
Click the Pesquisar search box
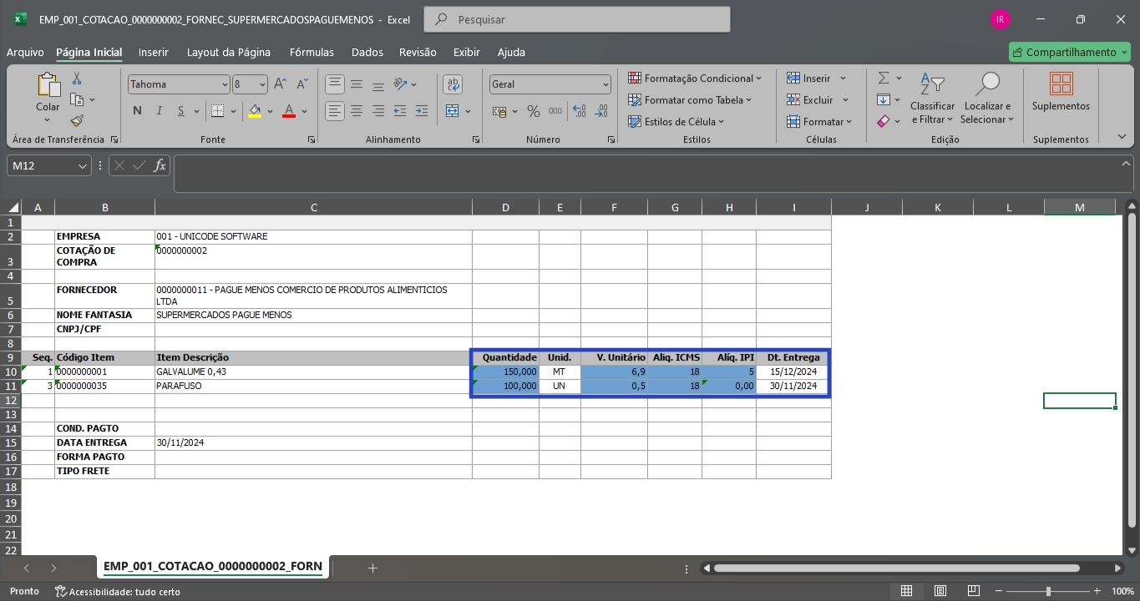[576, 19]
